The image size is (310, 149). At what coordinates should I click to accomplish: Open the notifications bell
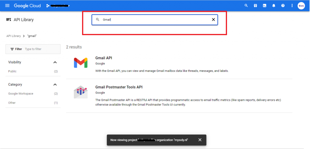274,5
